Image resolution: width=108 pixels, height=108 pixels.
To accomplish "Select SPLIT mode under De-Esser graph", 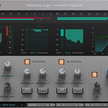I will click(x=33, y=53).
